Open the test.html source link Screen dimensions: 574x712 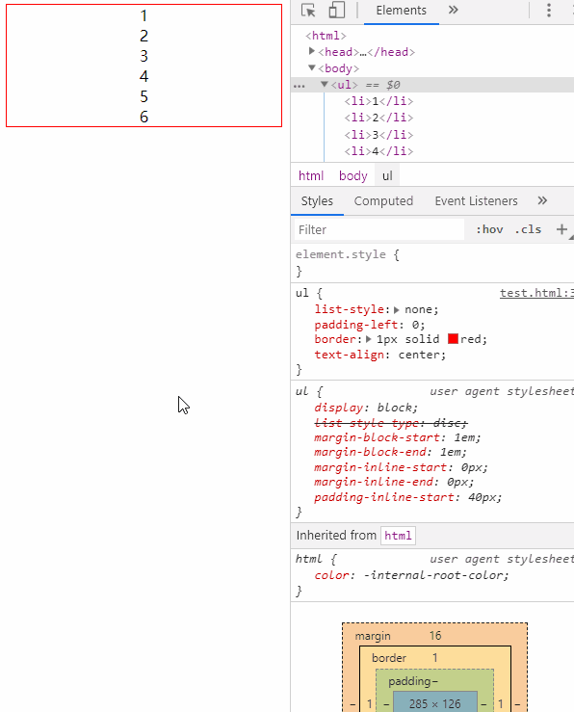point(536,293)
